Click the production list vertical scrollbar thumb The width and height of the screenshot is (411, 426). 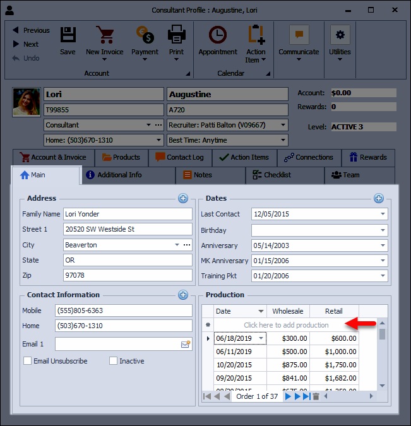pos(382,334)
